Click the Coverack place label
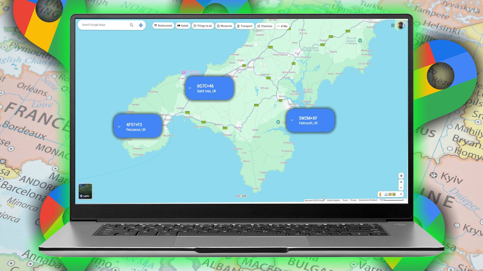The height and width of the screenshot is (271, 483). click(284, 163)
